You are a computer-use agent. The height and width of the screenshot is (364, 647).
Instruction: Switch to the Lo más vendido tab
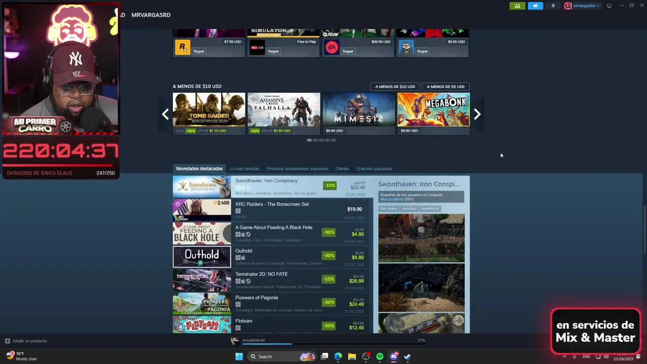[245, 168]
